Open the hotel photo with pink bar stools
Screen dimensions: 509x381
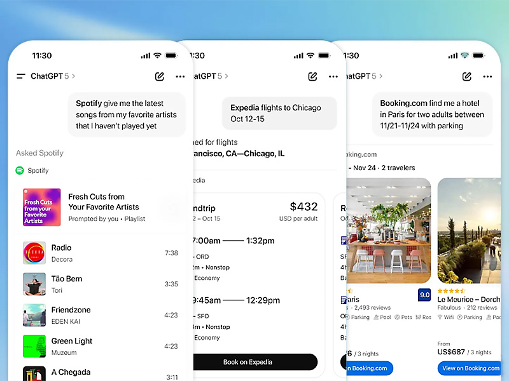tap(389, 231)
